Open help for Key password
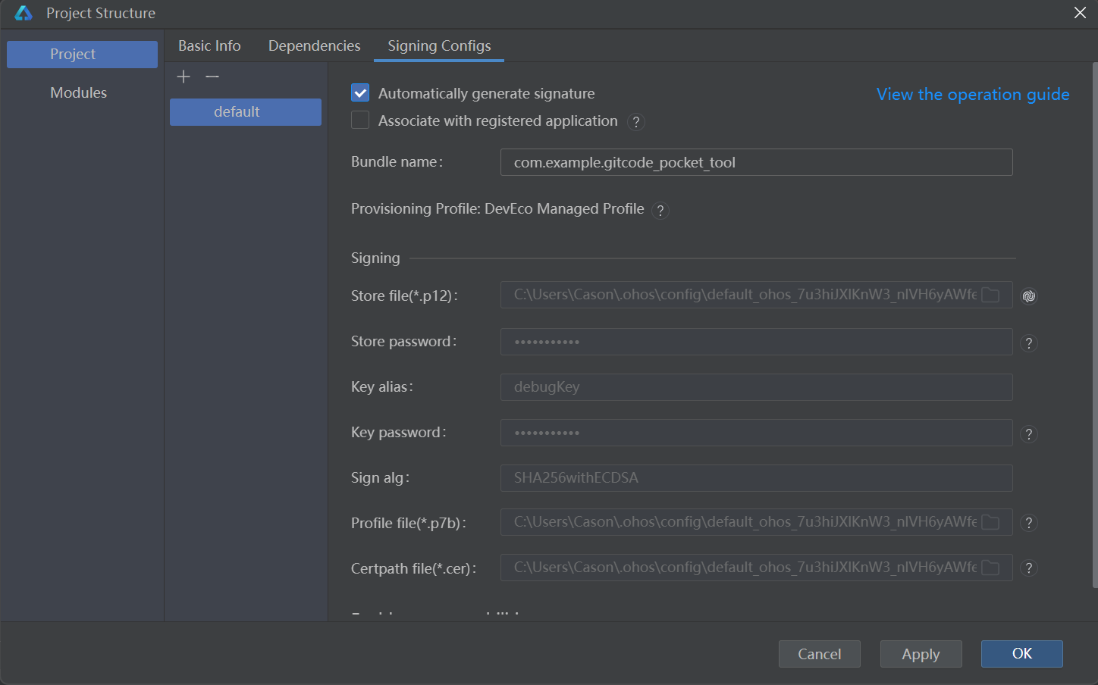The height and width of the screenshot is (685, 1098). click(x=1028, y=433)
